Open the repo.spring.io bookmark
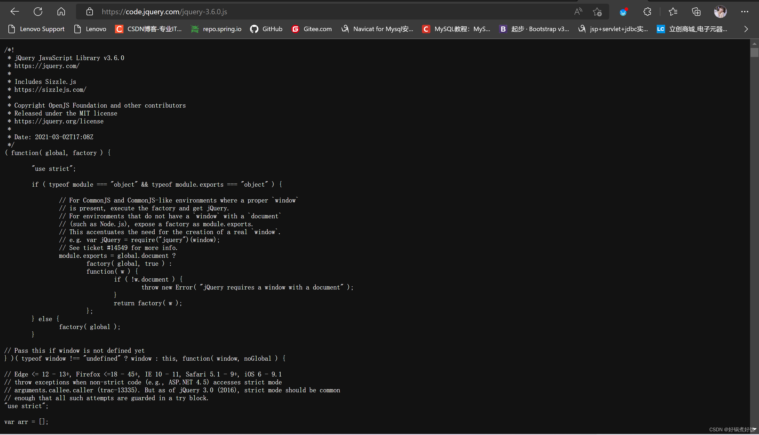 click(216, 29)
